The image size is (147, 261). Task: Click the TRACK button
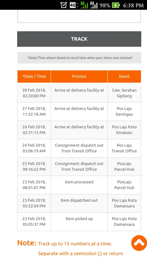pos(79,39)
